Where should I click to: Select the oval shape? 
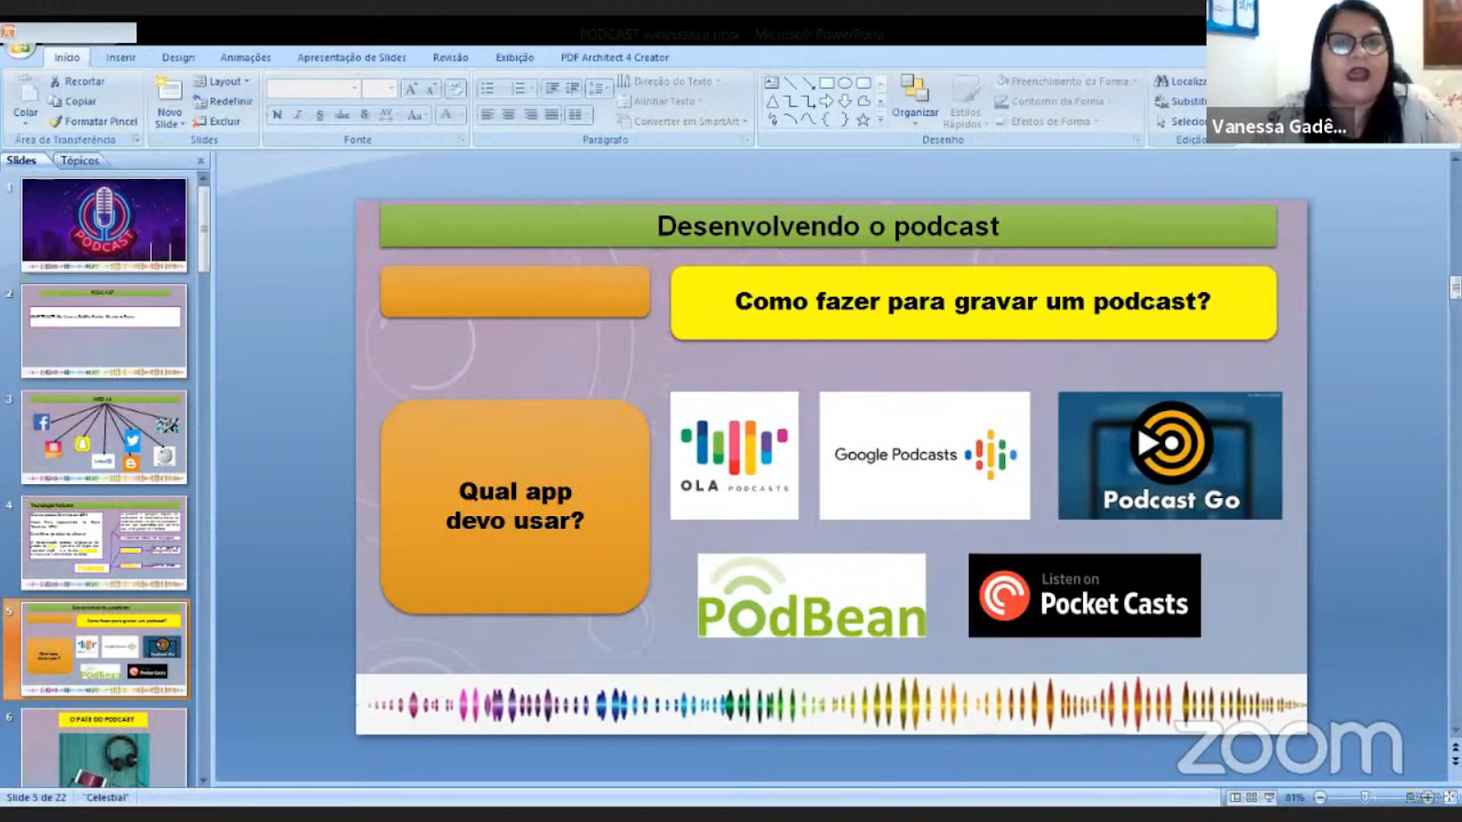(x=845, y=83)
